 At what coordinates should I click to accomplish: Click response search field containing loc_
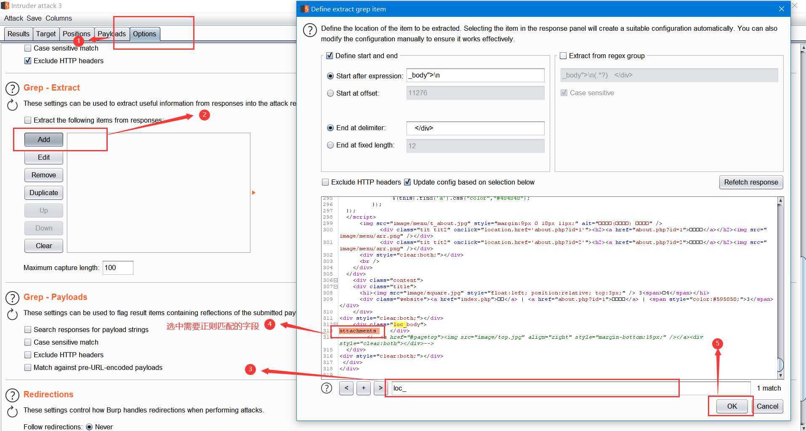tap(570, 388)
